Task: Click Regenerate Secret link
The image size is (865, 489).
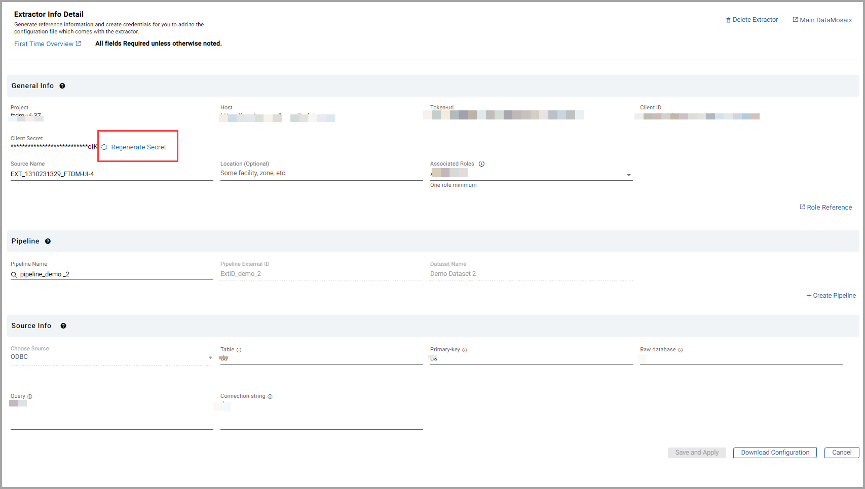Action: tap(138, 147)
